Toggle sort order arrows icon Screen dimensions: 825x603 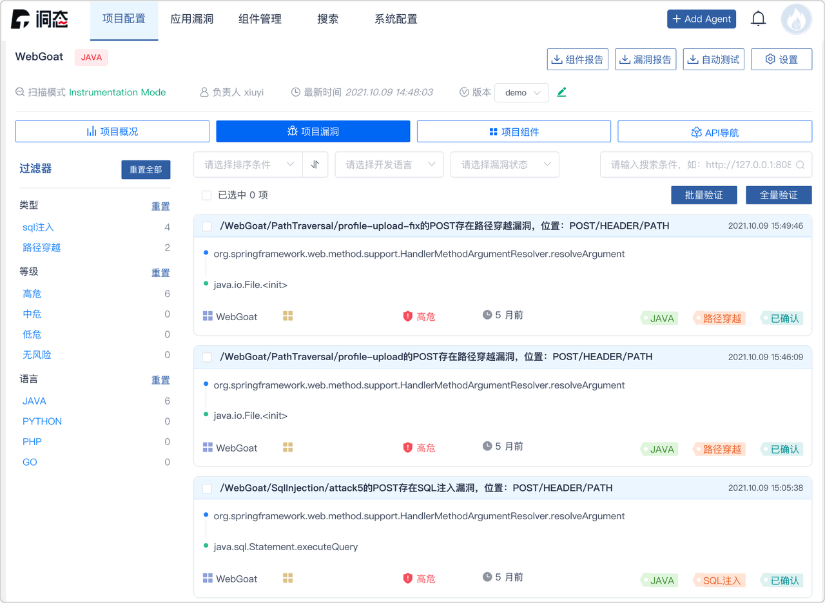click(315, 165)
